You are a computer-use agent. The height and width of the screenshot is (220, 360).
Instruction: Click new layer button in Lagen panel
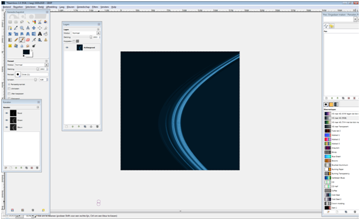point(67,126)
